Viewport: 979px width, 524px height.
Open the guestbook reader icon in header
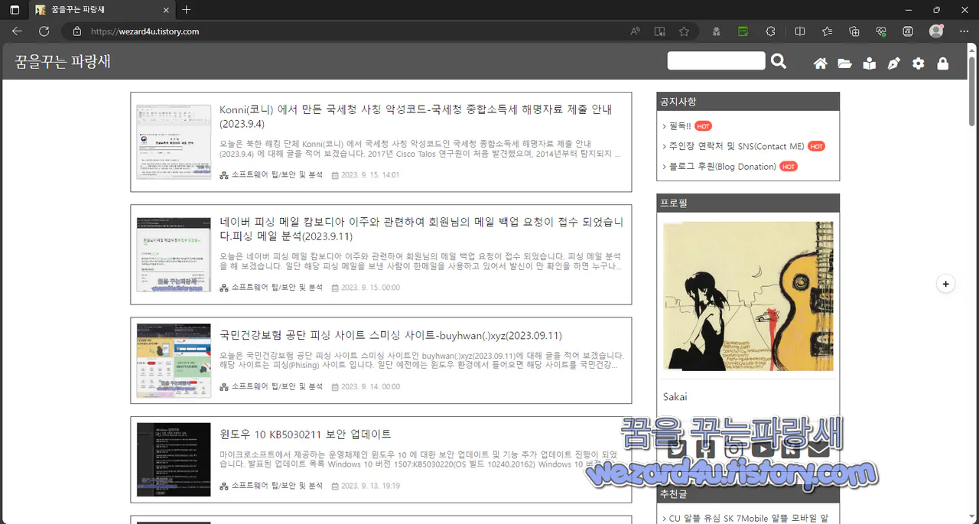click(x=869, y=63)
